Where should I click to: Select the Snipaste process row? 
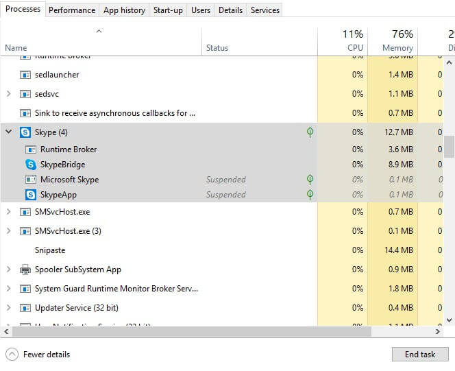click(222, 250)
